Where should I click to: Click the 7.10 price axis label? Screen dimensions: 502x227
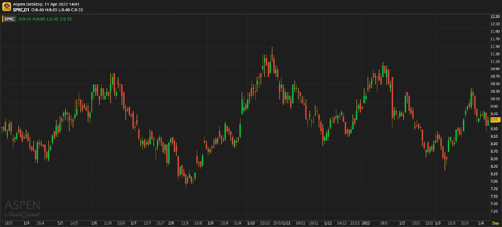click(495, 212)
